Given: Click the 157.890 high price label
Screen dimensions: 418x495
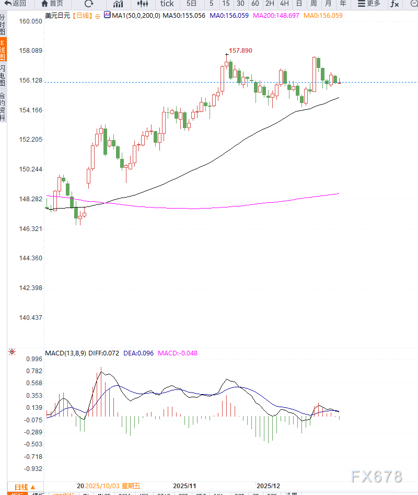Looking at the screenshot, I should [241, 51].
